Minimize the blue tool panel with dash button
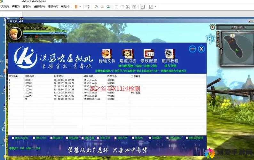254x160 pixels. tap(192, 49)
